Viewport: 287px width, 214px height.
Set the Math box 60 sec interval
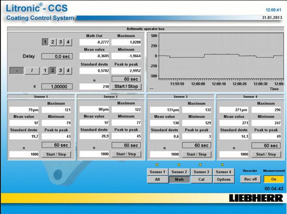click(x=126, y=79)
